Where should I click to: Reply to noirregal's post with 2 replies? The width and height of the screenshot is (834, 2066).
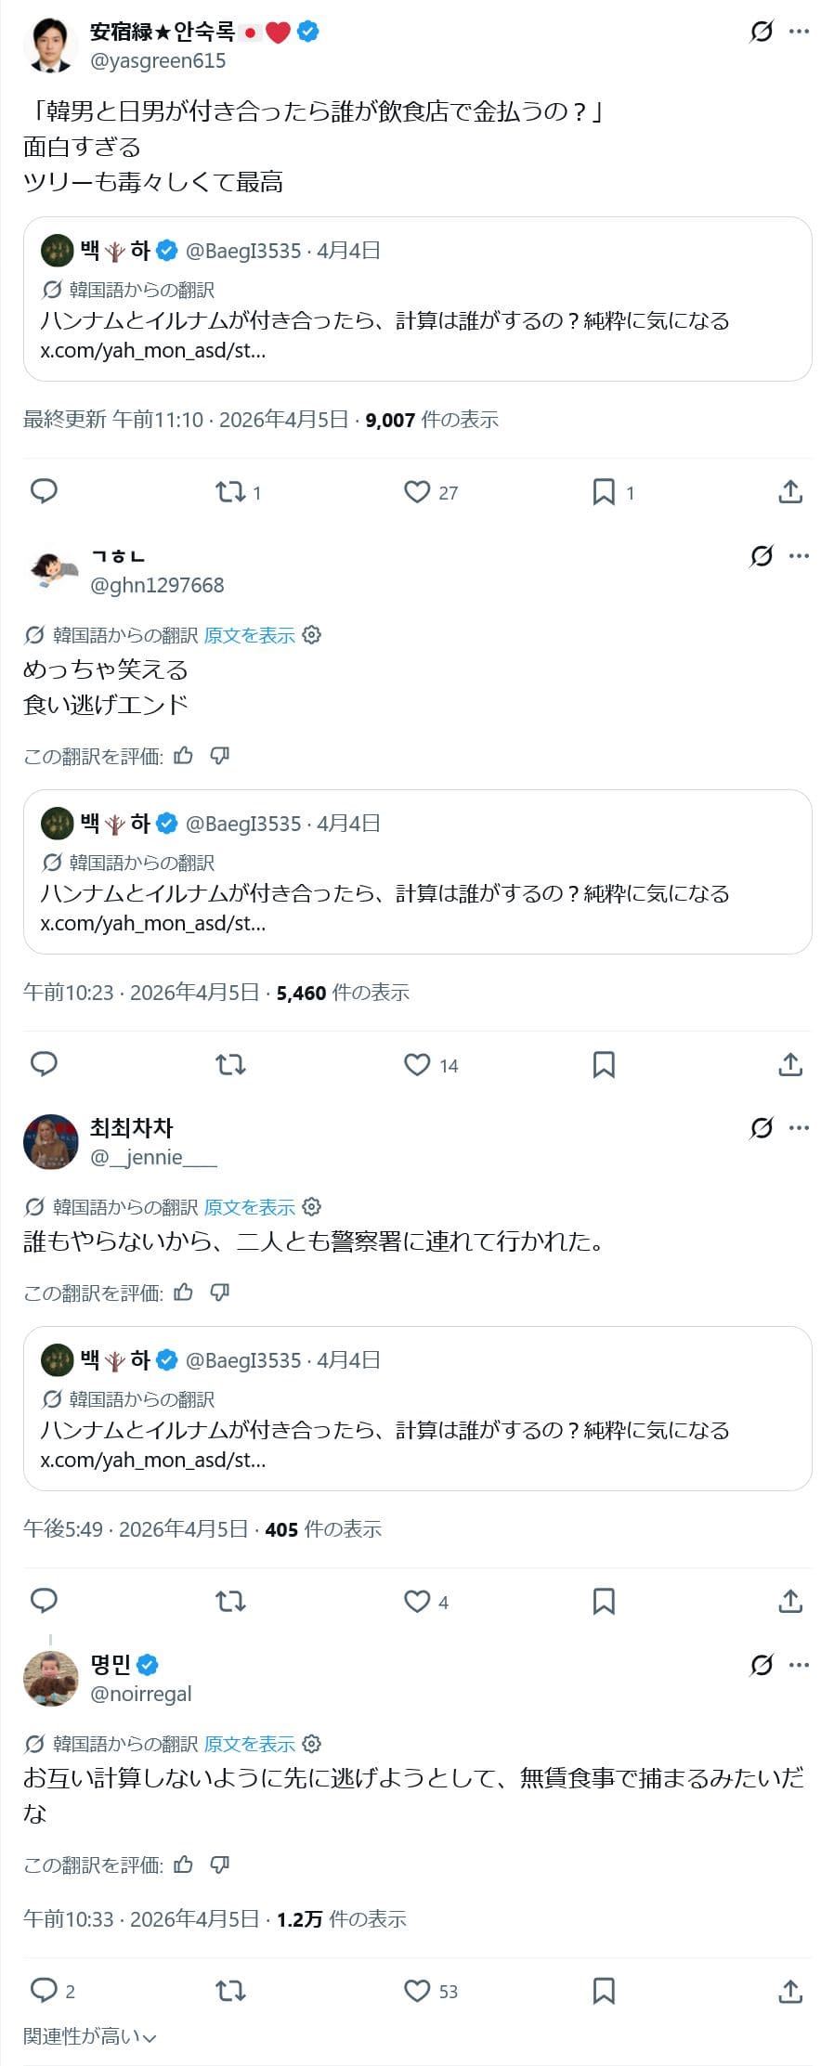pyautogui.click(x=45, y=1990)
